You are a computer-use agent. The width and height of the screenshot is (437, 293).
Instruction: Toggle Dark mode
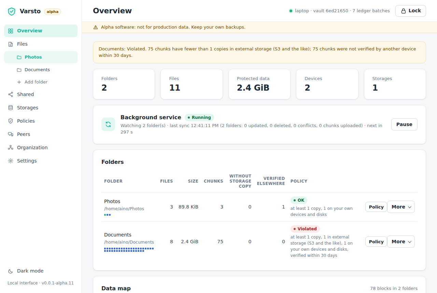tap(41, 271)
